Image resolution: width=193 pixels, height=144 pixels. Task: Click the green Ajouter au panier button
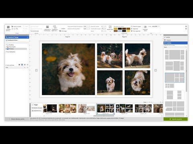[x=176, y=119]
